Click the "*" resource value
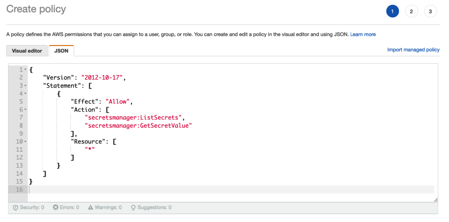 pyautogui.click(x=90, y=149)
